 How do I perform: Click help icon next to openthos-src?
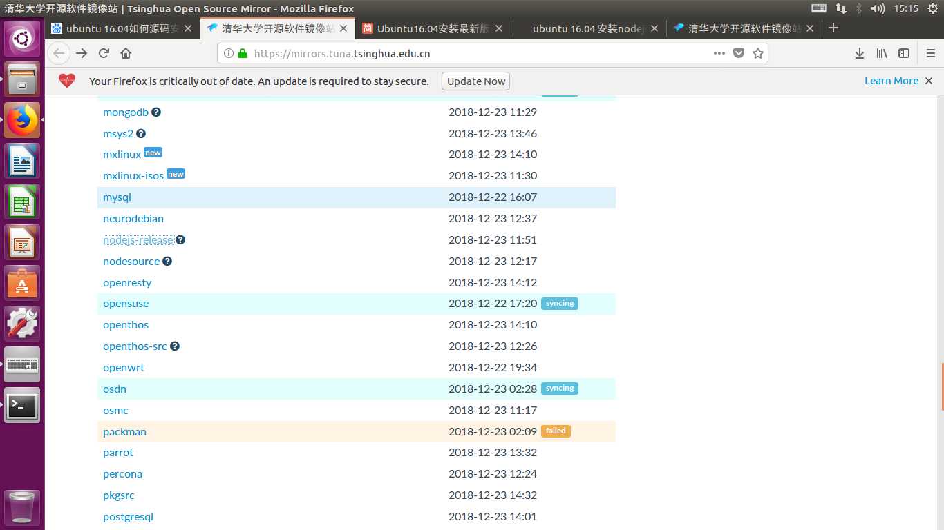(175, 346)
